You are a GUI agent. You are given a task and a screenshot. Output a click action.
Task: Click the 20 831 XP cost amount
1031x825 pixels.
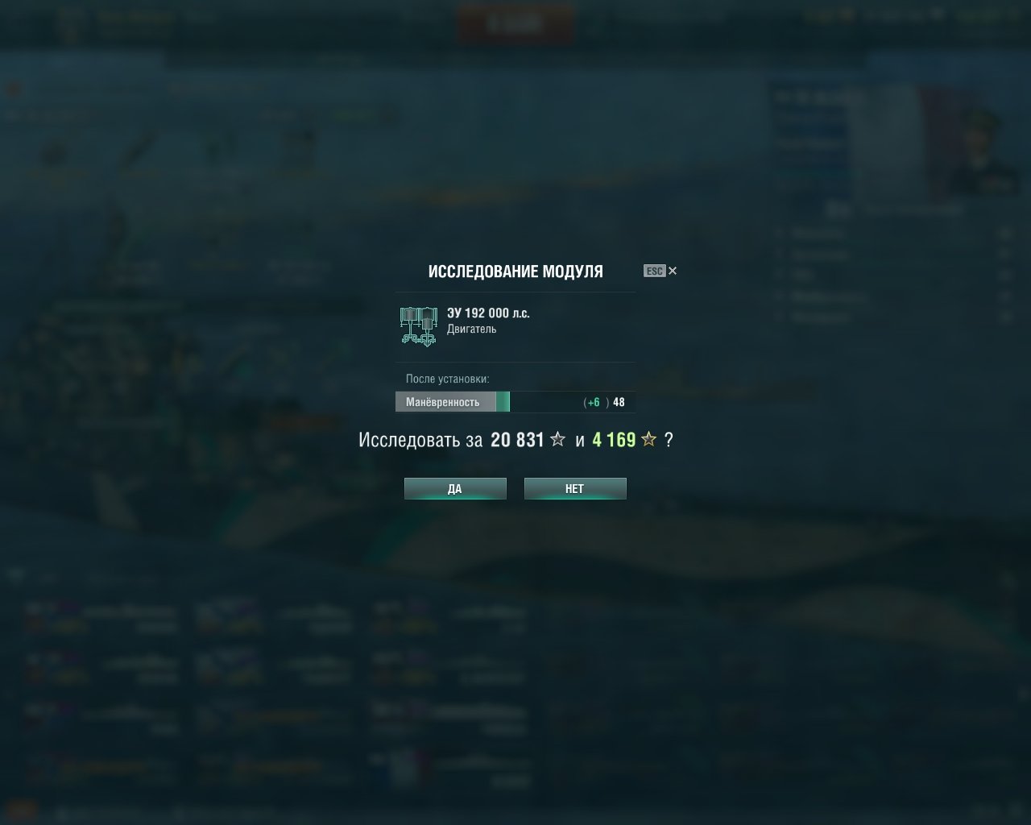pyautogui.click(x=518, y=440)
